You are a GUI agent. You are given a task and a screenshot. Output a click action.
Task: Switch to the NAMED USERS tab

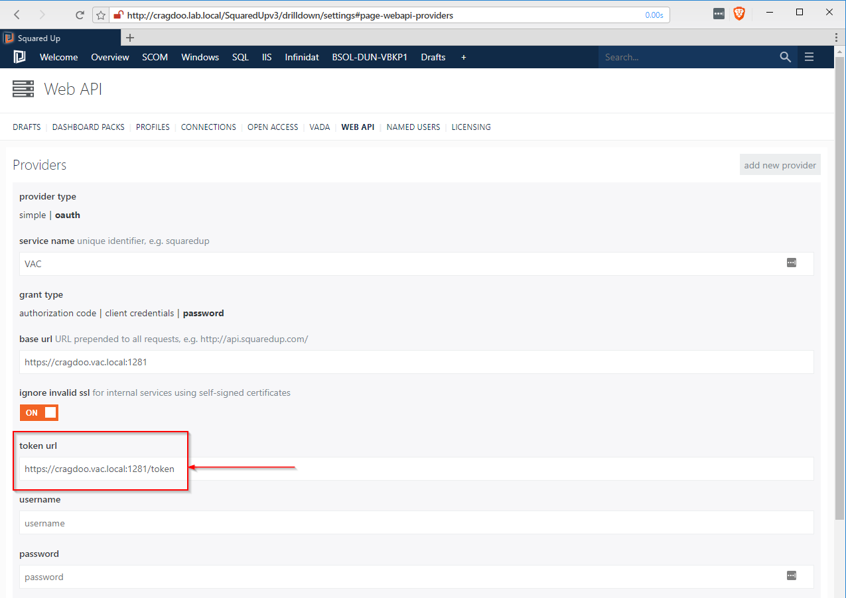(x=413, y=127)
